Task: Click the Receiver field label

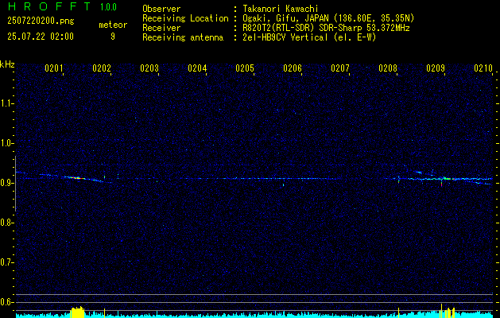Action: (x=161, y=28)
